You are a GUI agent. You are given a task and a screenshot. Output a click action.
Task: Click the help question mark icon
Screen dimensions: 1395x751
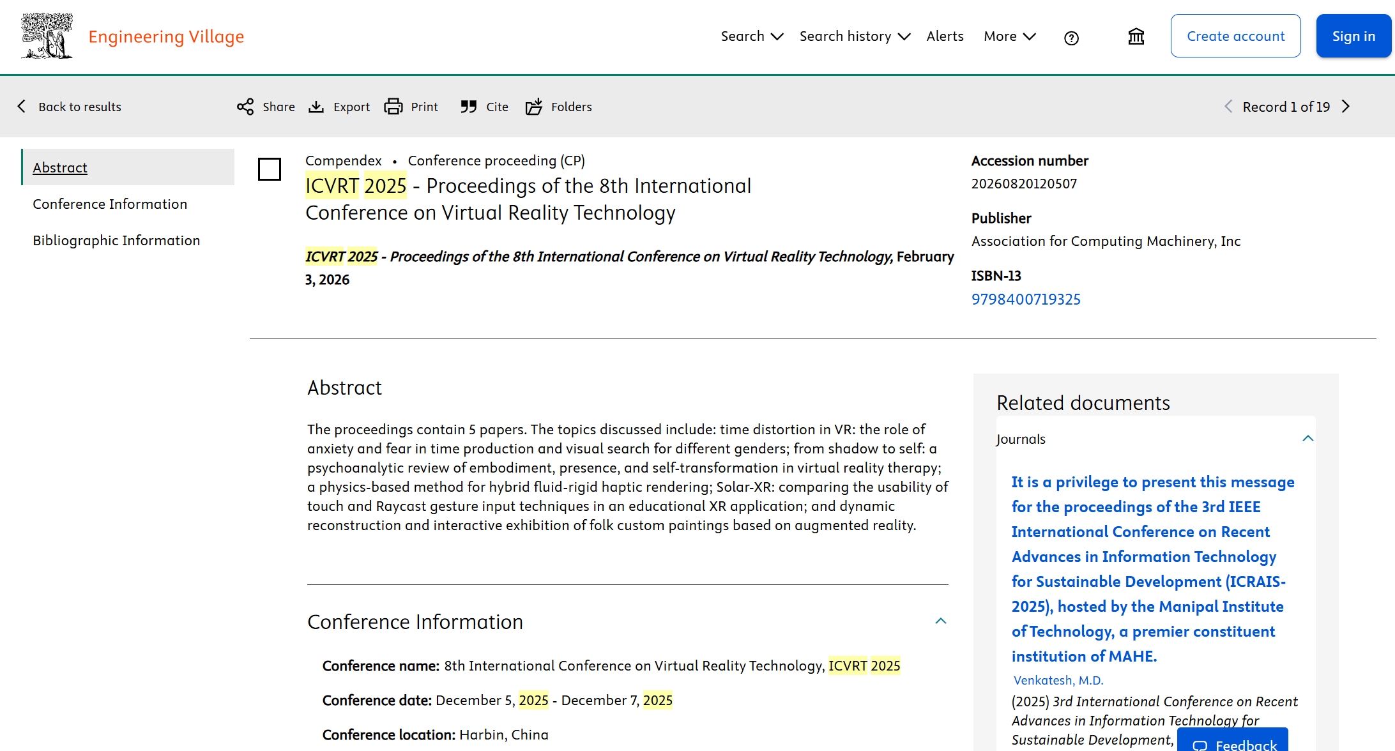pos(1071,38)
